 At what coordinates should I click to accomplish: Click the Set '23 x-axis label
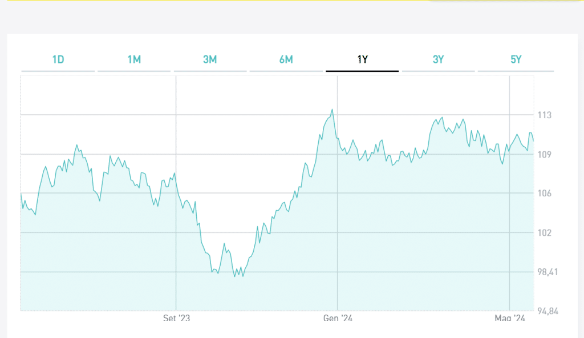tap(176, 318)
